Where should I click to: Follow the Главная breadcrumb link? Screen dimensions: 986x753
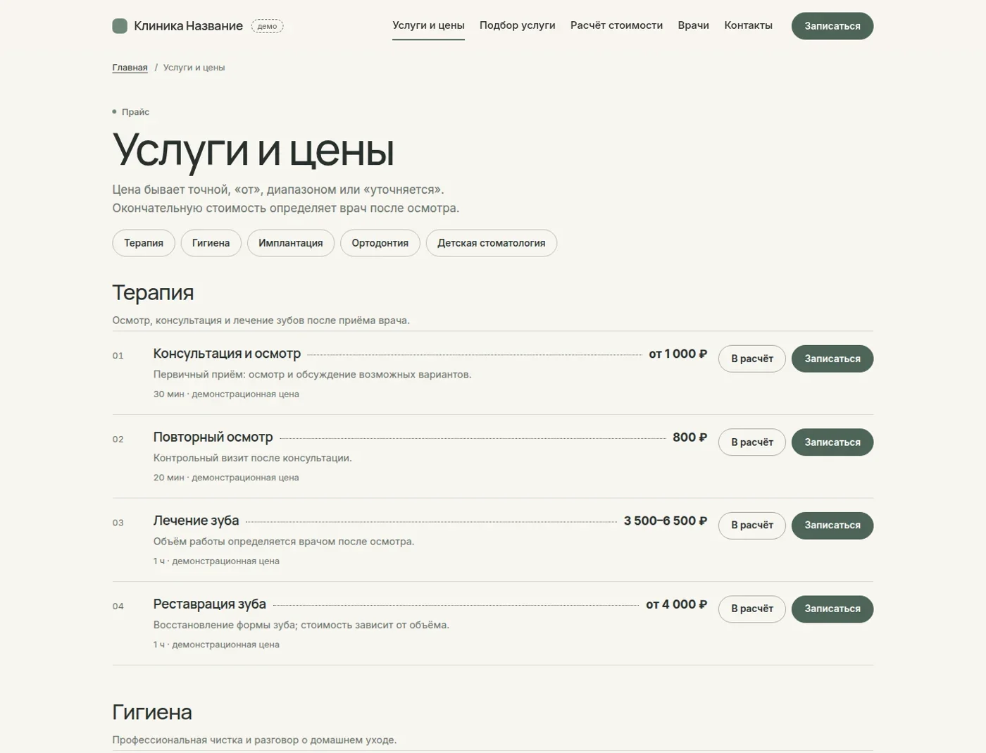(130, 68)
